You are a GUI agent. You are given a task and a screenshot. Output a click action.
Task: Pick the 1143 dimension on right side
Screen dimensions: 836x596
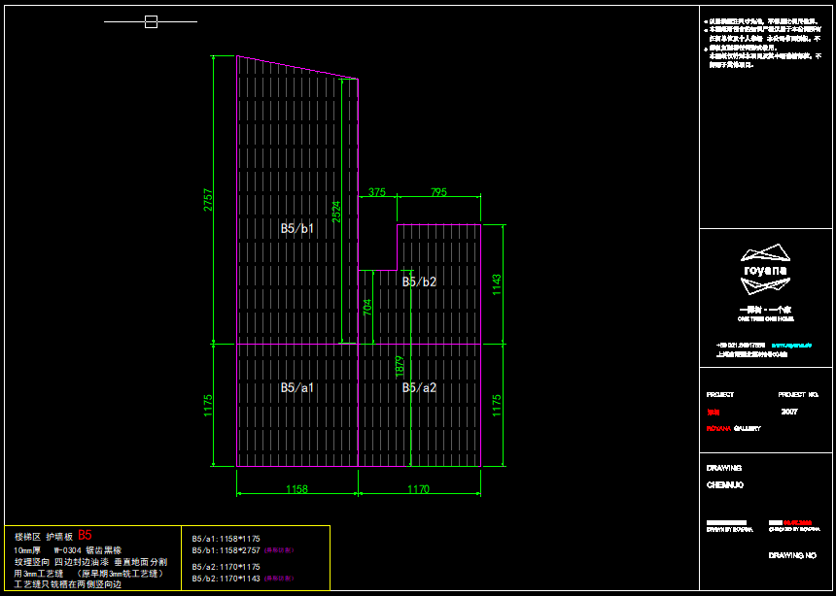pyautogui.click(x=497, y=283)
